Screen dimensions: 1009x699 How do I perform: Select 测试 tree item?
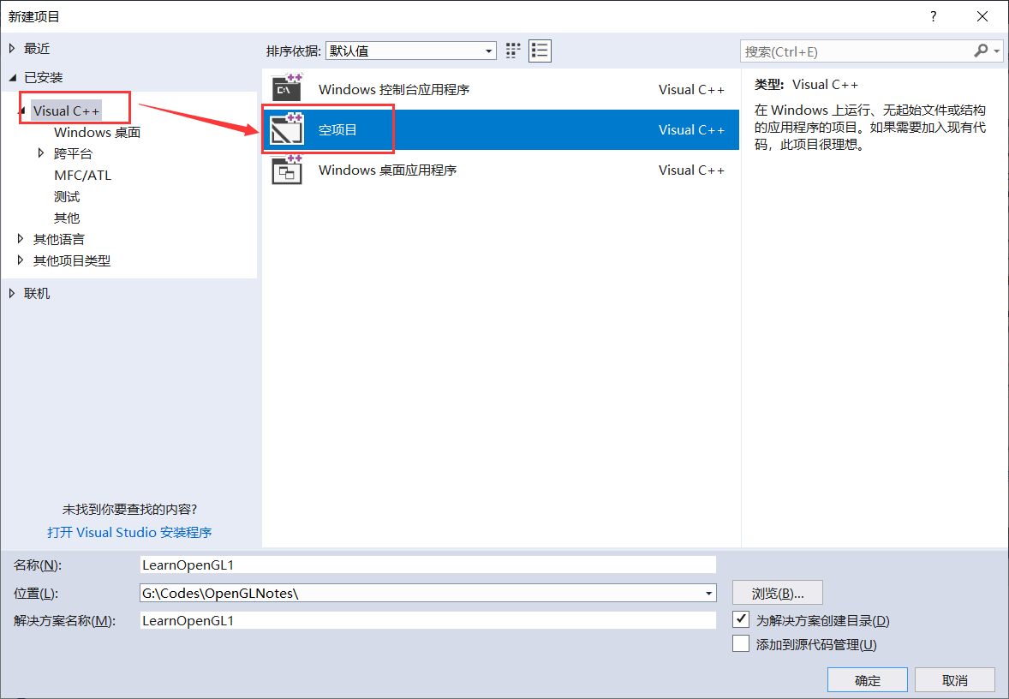(x=67, y=196)
